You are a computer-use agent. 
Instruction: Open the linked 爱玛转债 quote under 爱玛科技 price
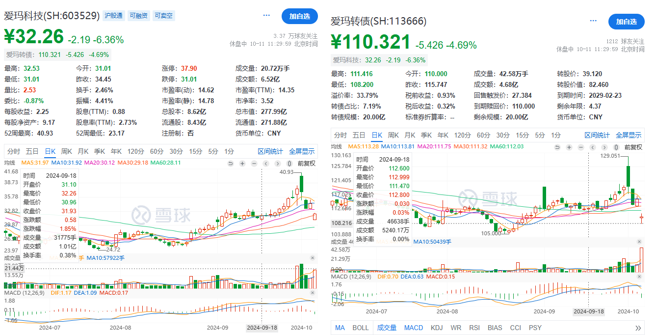57,55
